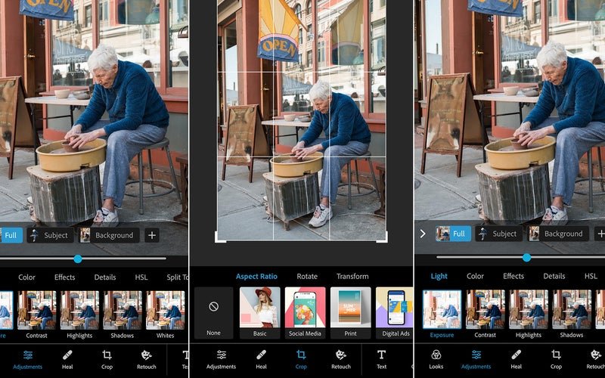The image size is (605, 378).
Task: Expand the mask list chevron in right screen
Action: (423, 234)
